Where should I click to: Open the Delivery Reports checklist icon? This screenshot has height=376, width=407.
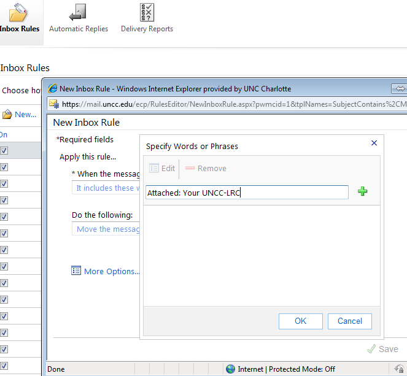click(147, 12)
